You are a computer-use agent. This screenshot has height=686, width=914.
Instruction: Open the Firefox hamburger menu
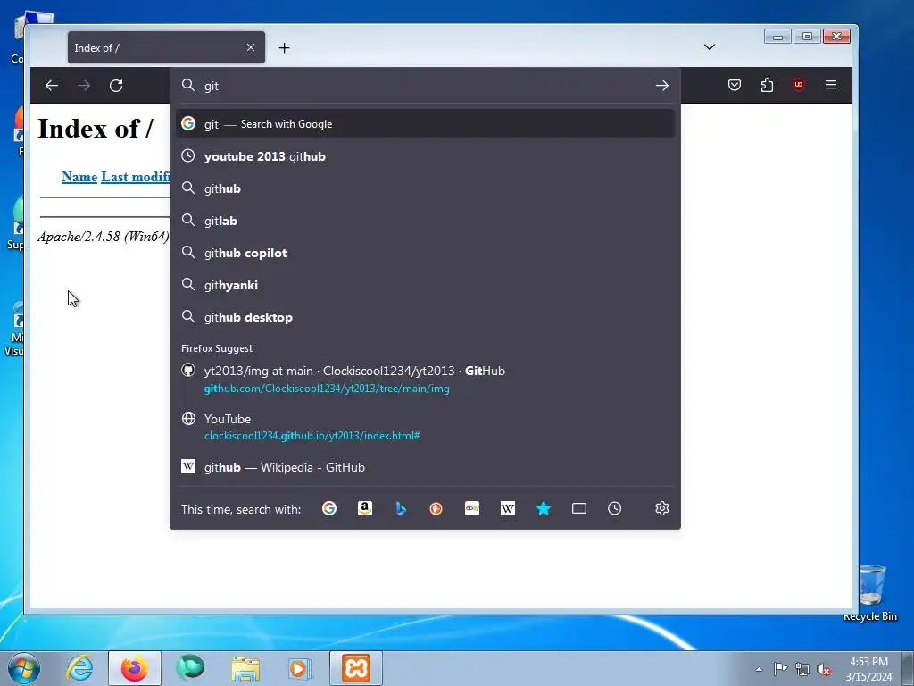tap(831, 85)
